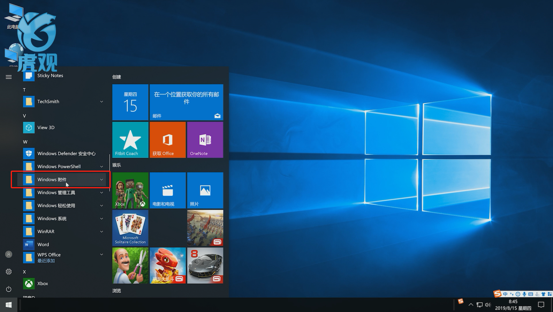Screen dimensions: 553x312
Task: Expand the TechSmith folder chevron
Action: click(101, 101)
